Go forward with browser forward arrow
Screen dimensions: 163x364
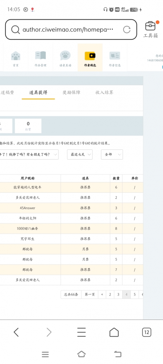point(49,332)
